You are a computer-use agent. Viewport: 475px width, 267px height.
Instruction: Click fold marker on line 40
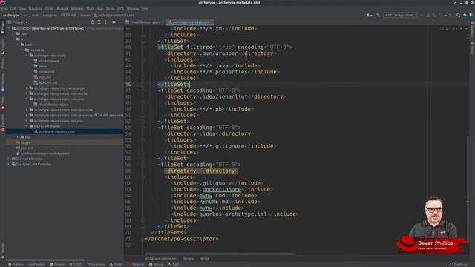(x=142, y=47)
